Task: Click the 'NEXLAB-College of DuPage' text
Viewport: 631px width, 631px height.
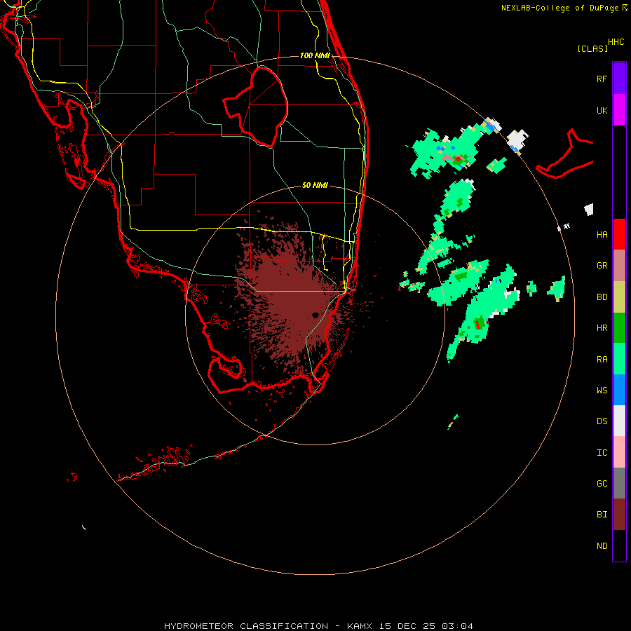Action: coord(559,8)
